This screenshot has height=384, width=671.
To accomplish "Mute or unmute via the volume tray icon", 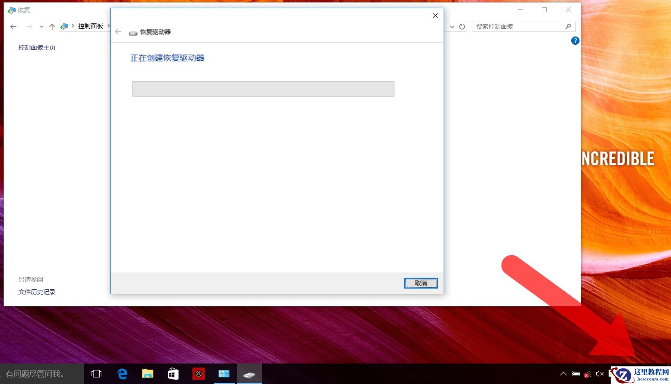I will (x=599, y=374).
